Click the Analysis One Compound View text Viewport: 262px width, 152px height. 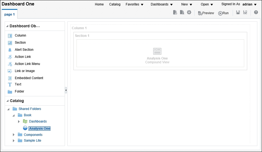click(157, 60)
